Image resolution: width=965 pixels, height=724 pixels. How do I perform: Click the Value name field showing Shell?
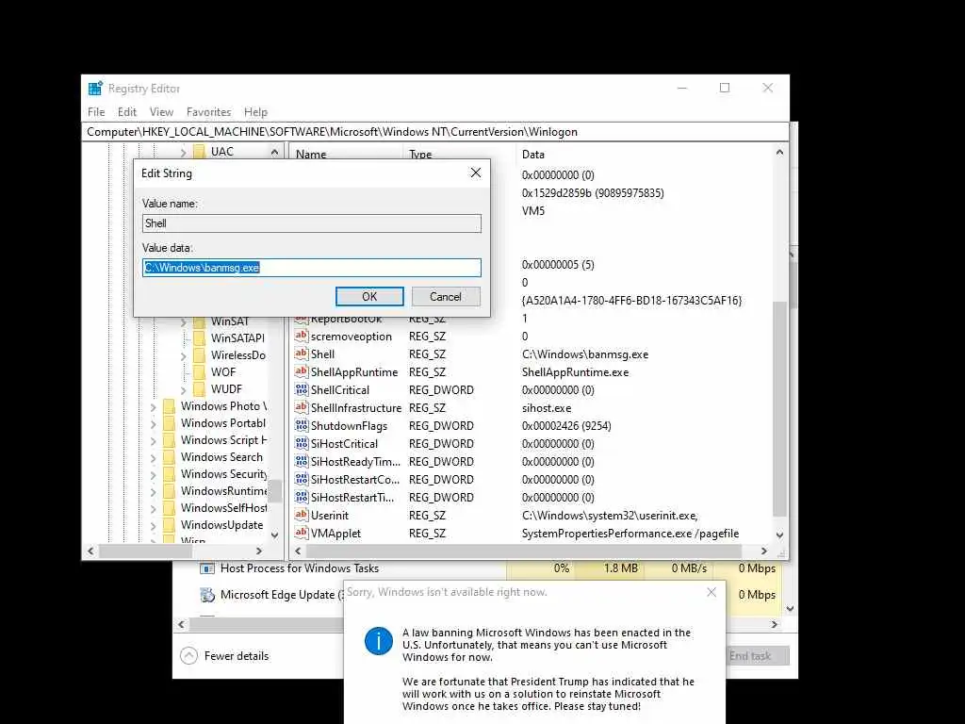click(x=311, y=223)
